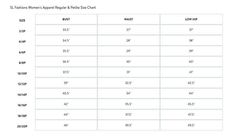The width and height of the screenshot is (235, 135).
Task: Select the 2/2P size row label
Action: coord(22,31)
